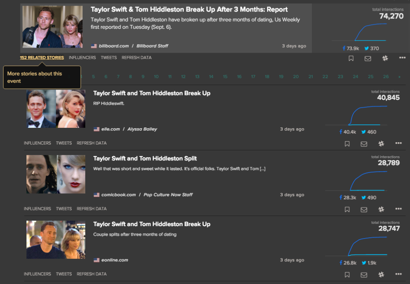
Task: Open settings gear on comicbook.com story
Action: click(381, 209)
